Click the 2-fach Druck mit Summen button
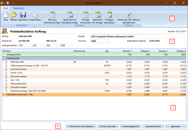Viewport: 188px width, 130px height. pyautogui.click(x=81, y=127)
